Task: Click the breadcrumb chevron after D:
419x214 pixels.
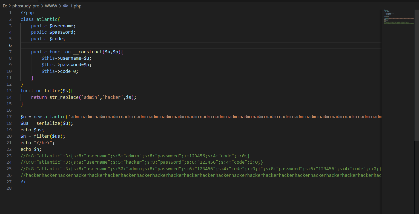Action: (10, 6)
